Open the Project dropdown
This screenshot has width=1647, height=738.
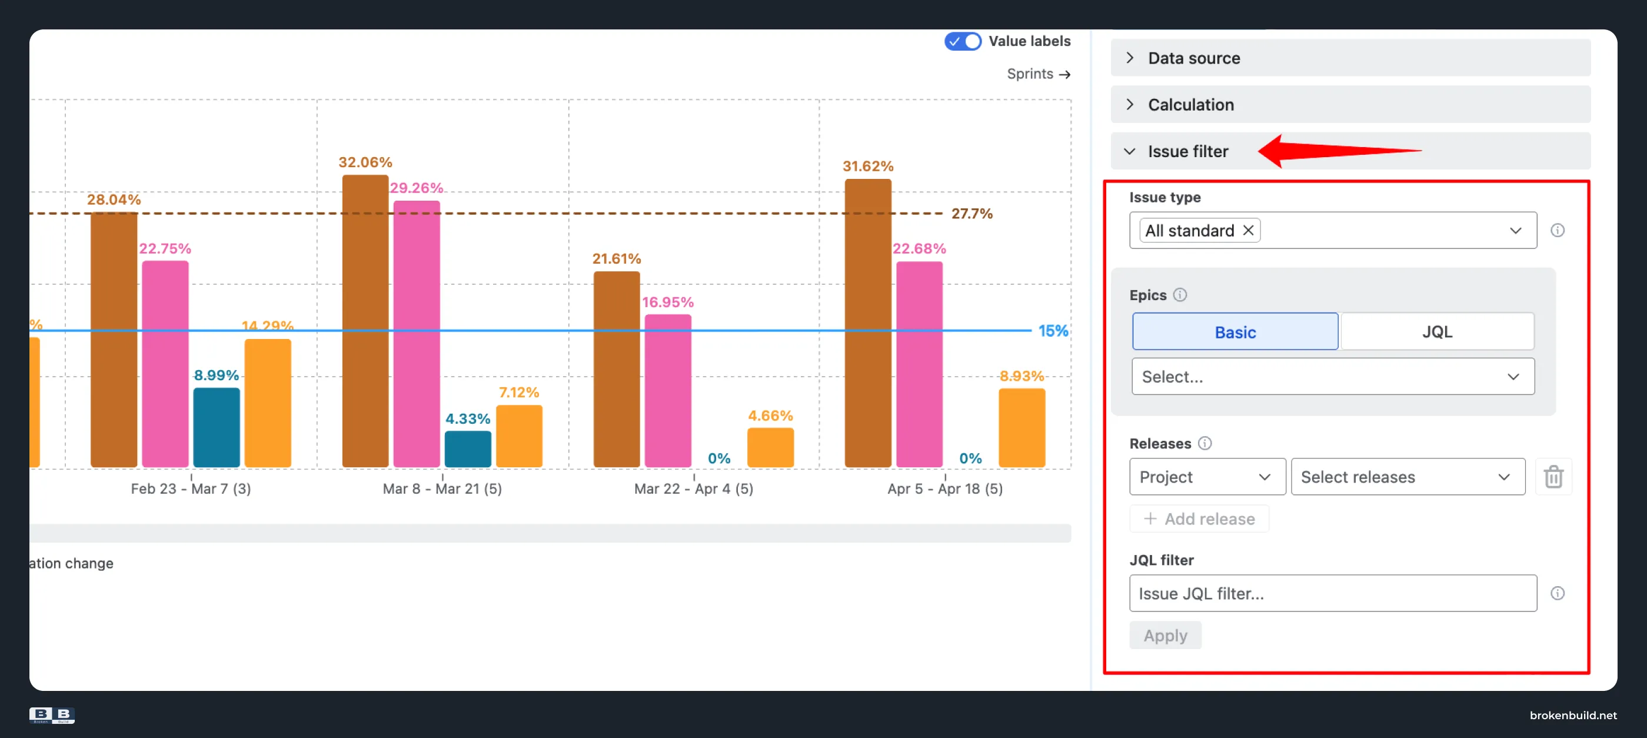[x=1207, y=477]
